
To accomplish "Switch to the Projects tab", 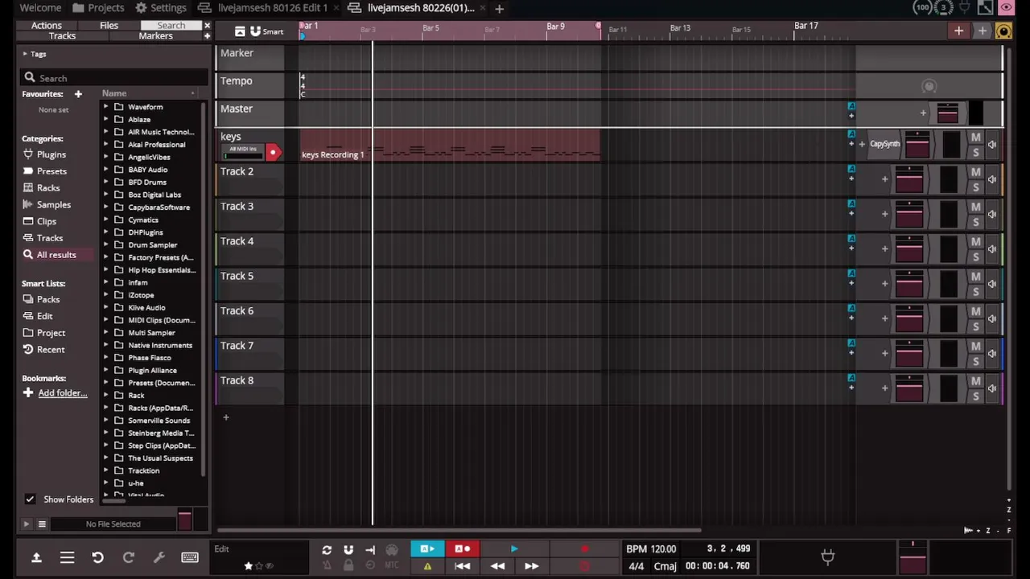I will (x=98, y=7).
